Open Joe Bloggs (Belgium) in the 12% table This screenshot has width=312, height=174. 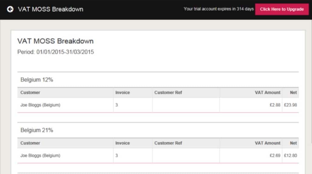pyautogui.click(x=40, y=105)
